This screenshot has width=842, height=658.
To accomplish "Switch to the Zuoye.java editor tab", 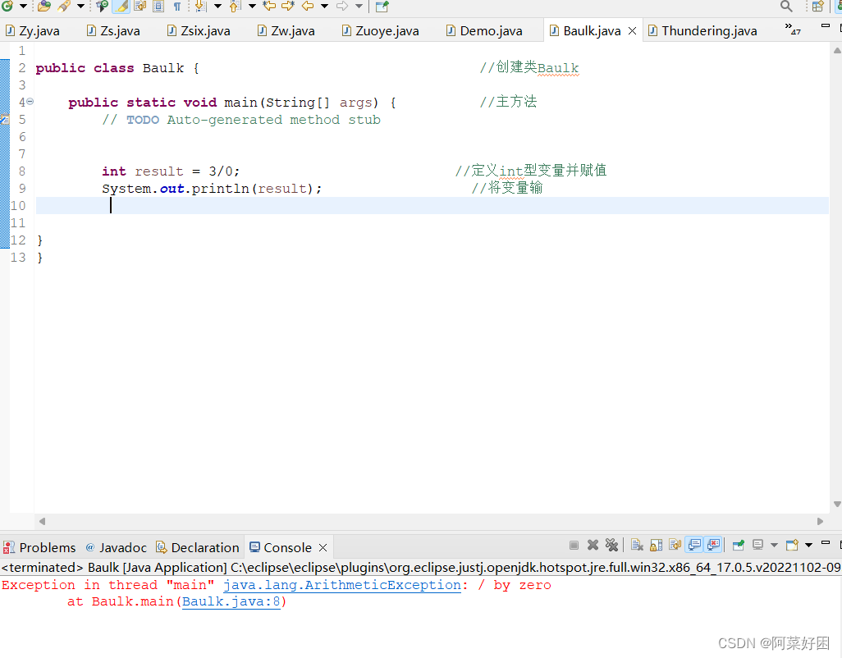I will (x=381, y=30).
